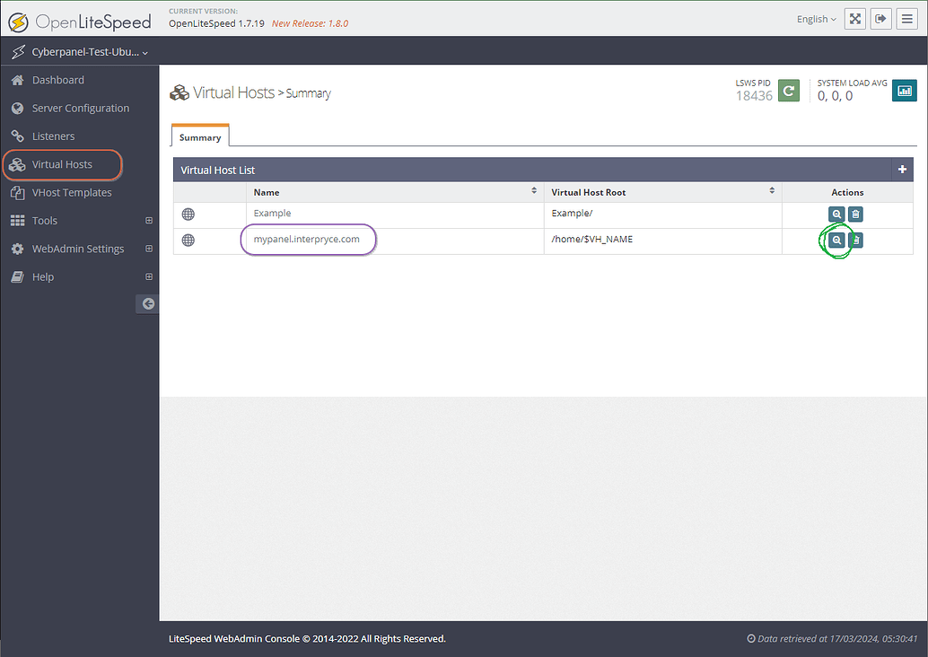The width and height of the screenshot is (928, 657).
Task: View details of Example virtual host with magnifier icon
Action: [836, 214]
